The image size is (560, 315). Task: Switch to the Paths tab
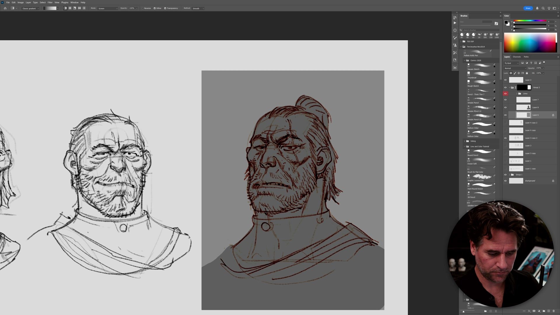point(526,57)
